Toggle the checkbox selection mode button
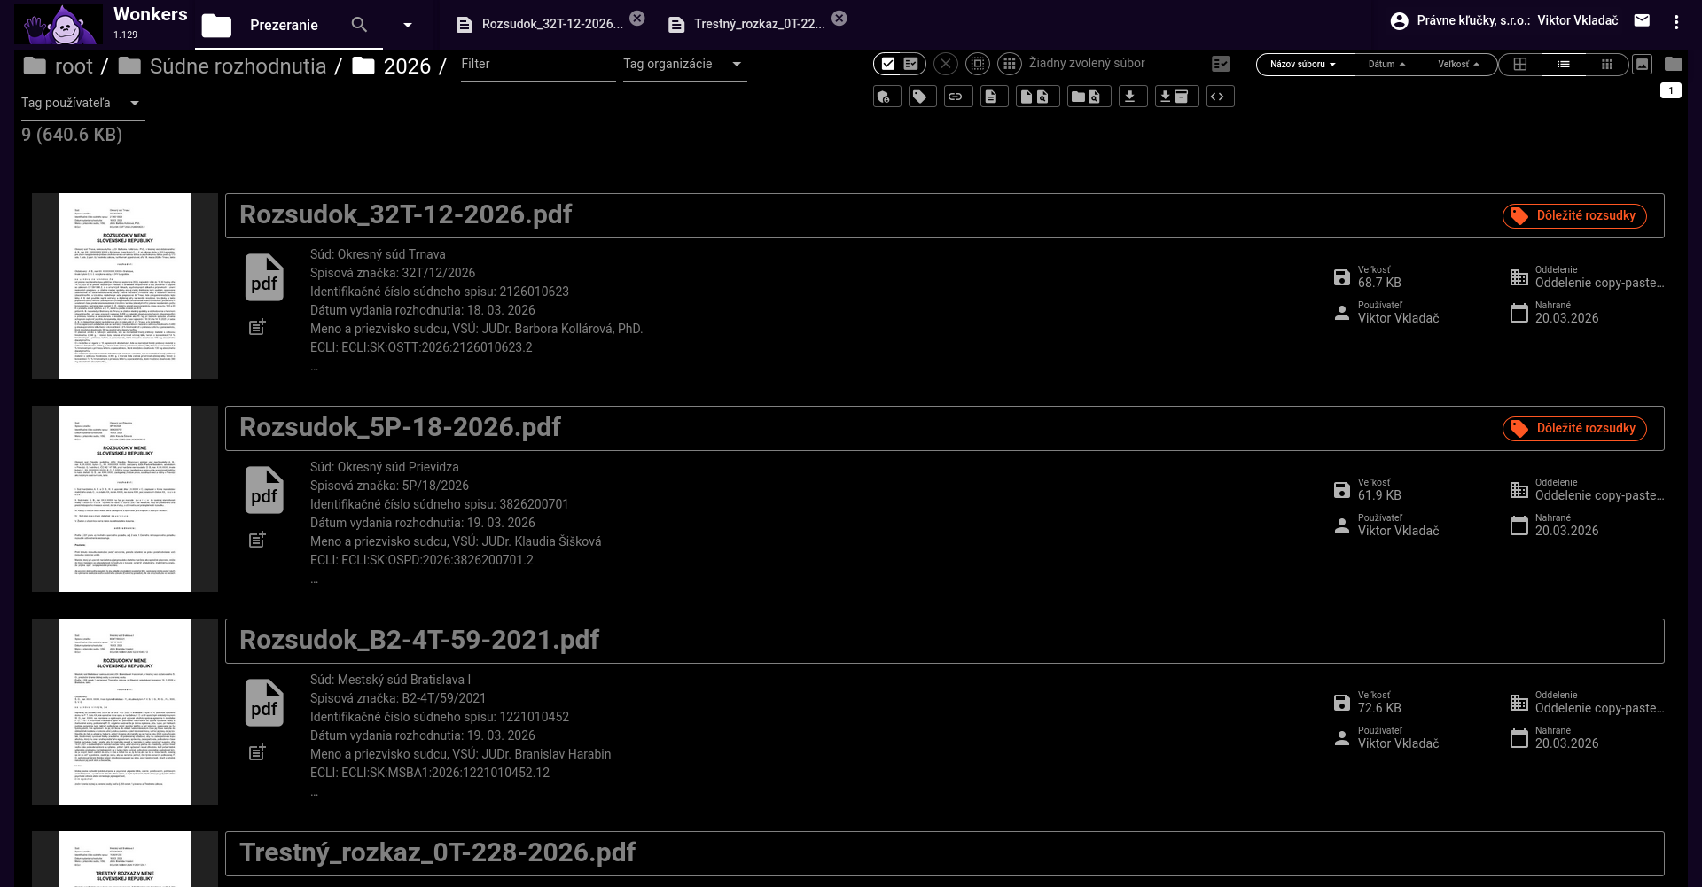Screen dimensions: 1702x887 click(x=888, y=64)
